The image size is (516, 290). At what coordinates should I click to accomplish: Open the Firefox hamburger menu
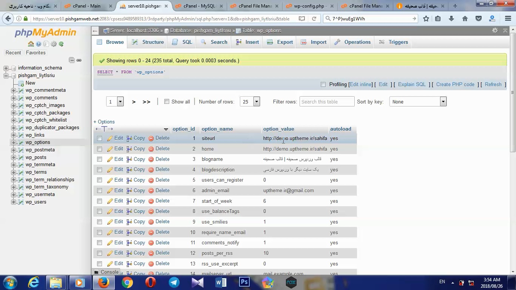(508, 19)
